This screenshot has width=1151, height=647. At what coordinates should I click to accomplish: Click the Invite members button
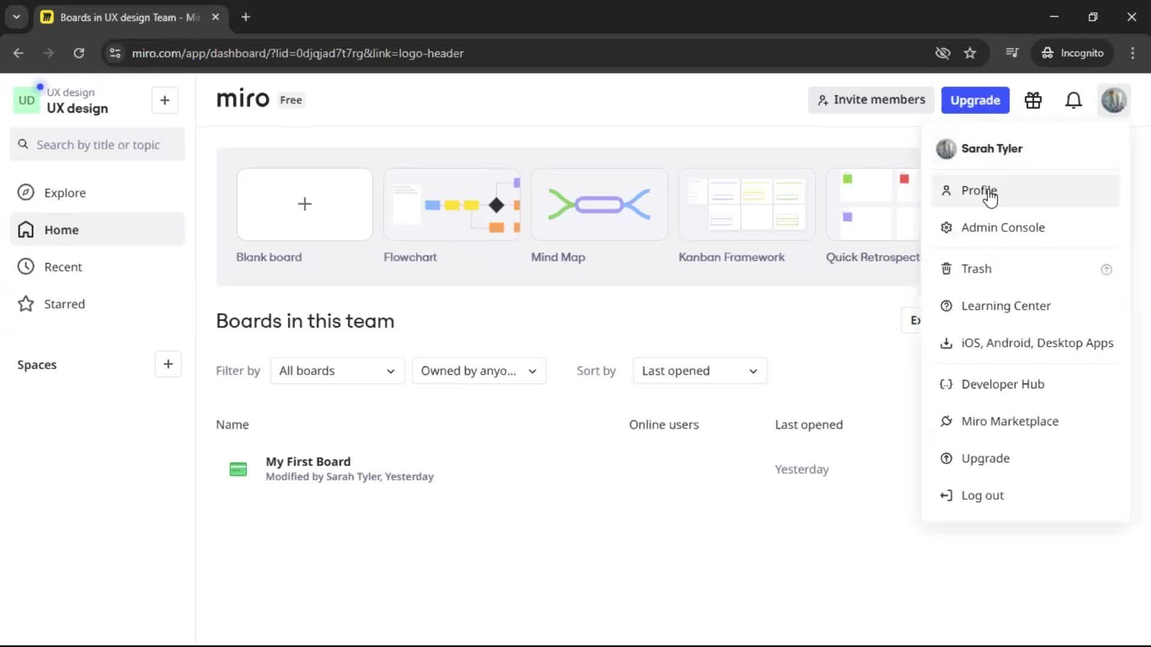coord(871,100)
